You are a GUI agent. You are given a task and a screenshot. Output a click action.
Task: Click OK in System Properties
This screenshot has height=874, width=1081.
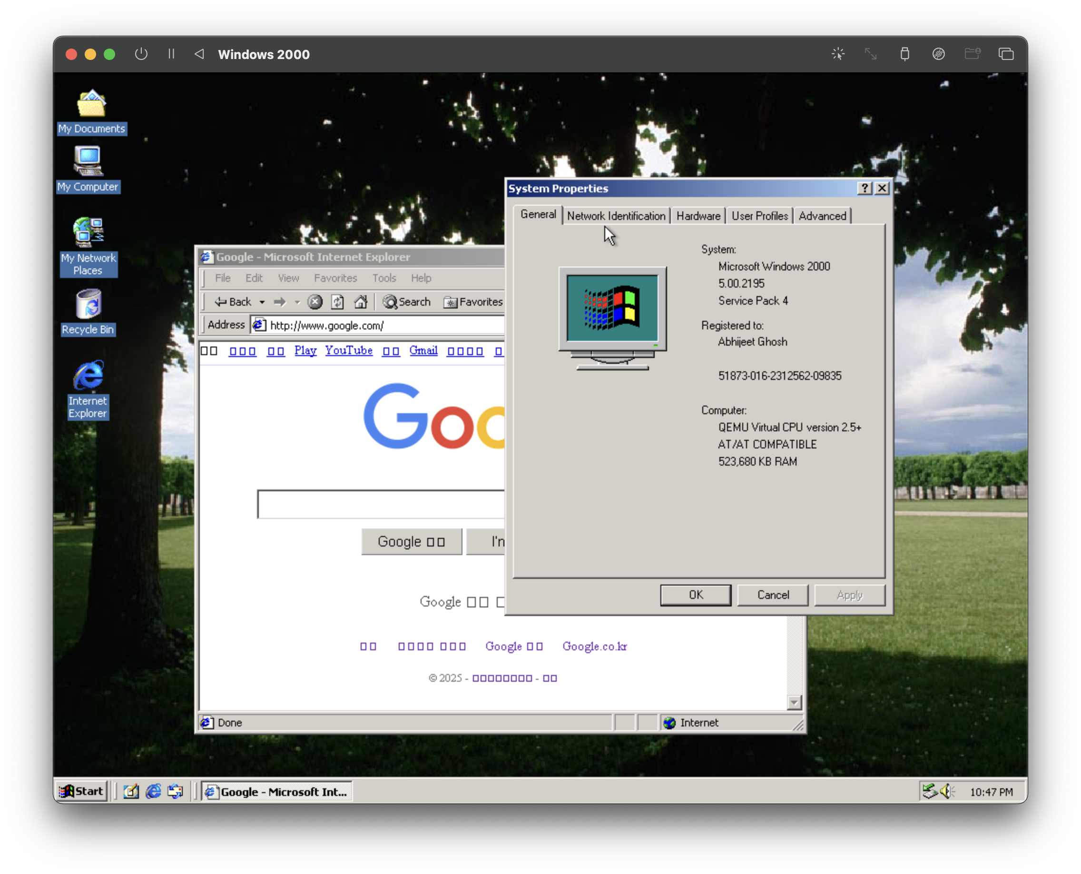tap(696, 595)
